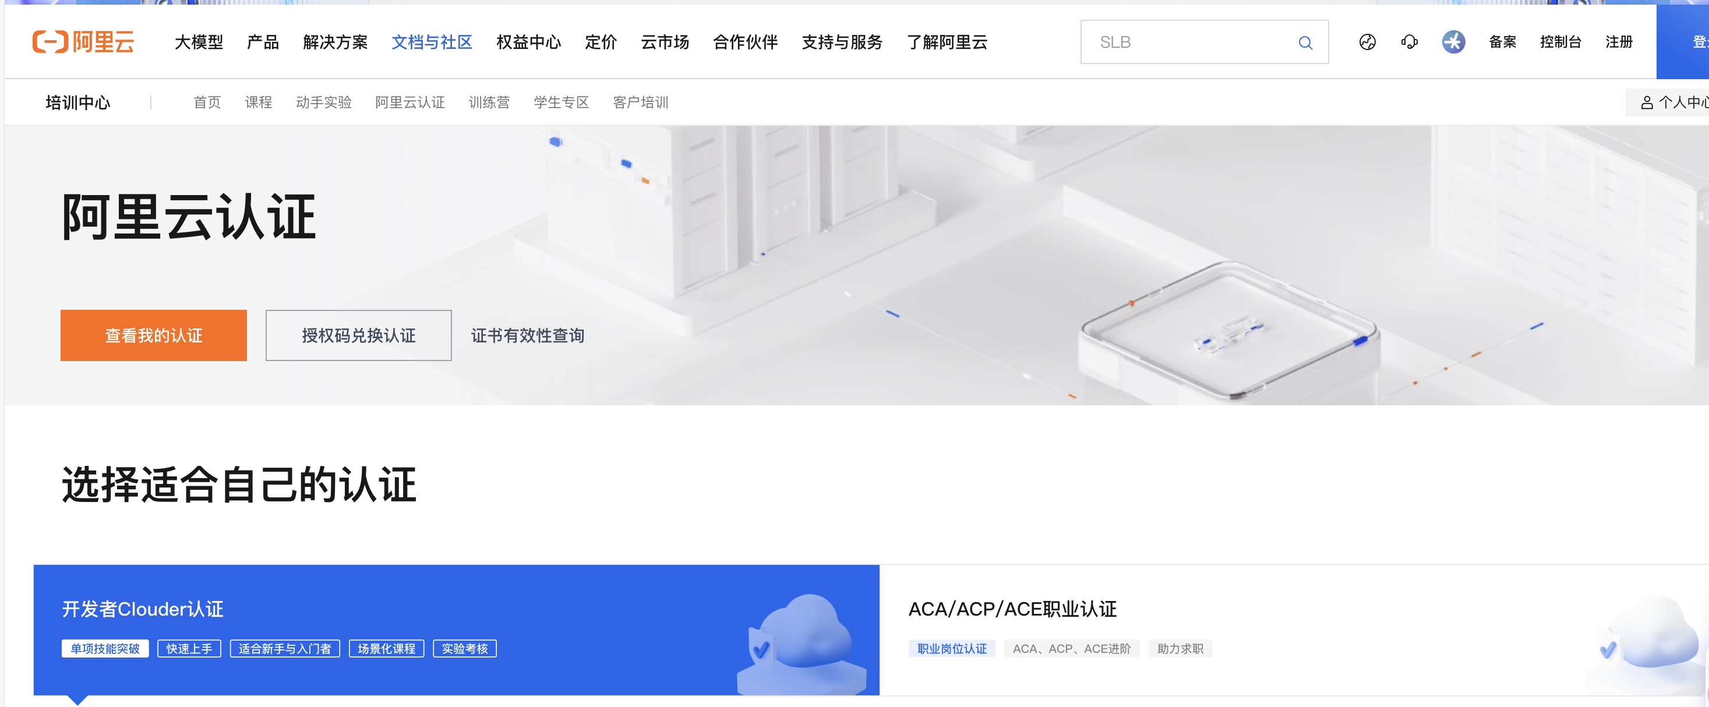Click the 适合新手与入门者 tag
The height and width of the screenshot is (707, 1709).
click(x=285, y=649)
